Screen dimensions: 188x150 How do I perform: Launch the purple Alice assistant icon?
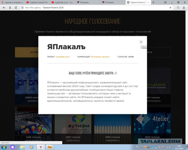(x=13, y=147)
